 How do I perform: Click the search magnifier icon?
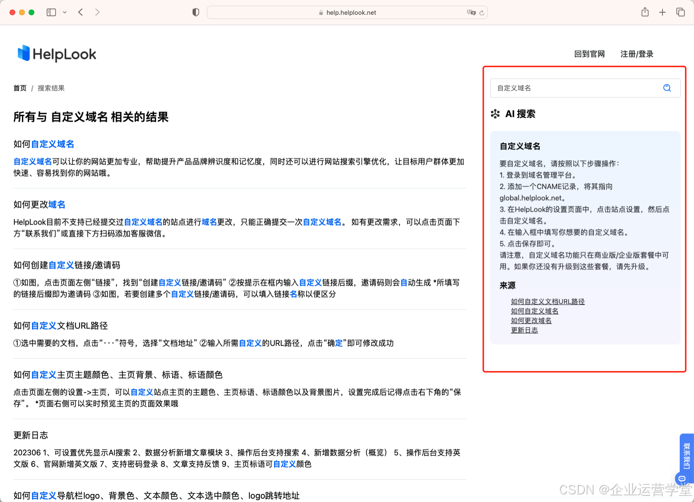[x=667, y=88]
